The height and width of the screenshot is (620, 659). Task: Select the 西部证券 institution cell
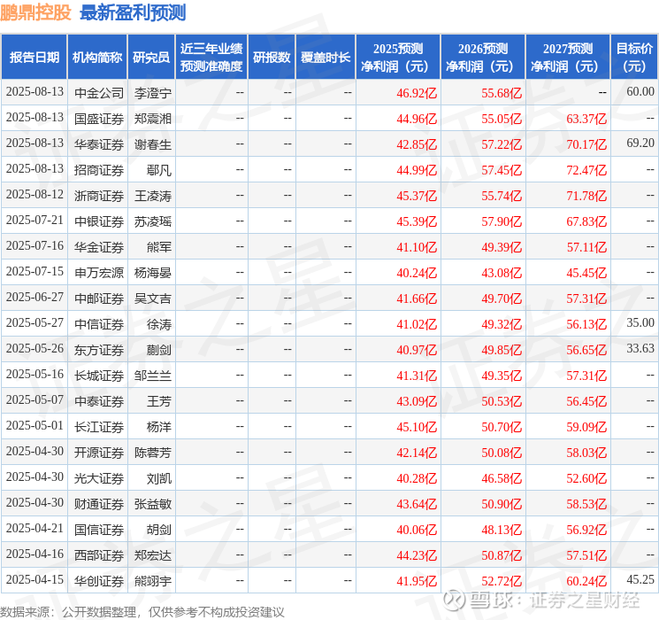coord(99,555)
